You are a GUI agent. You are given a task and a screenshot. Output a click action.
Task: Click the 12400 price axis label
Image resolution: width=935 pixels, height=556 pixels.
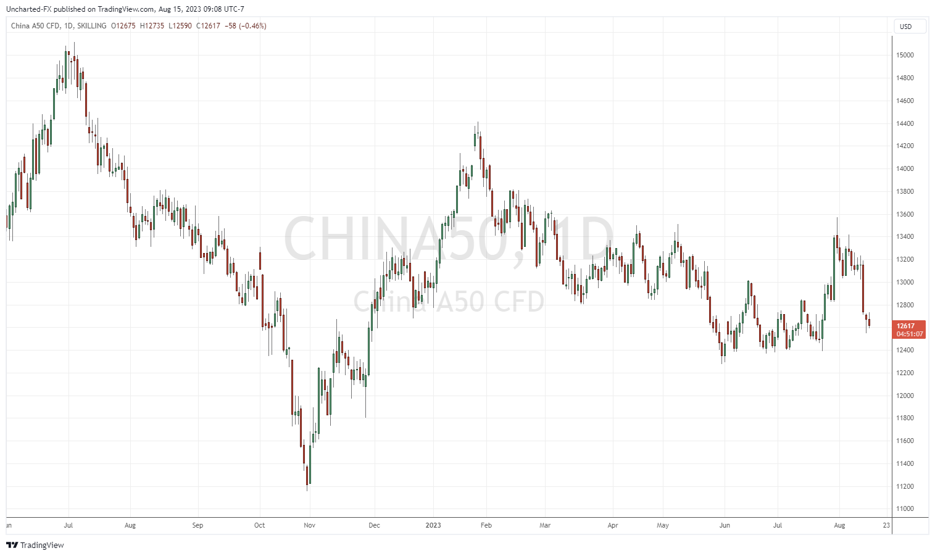(905, 350)
